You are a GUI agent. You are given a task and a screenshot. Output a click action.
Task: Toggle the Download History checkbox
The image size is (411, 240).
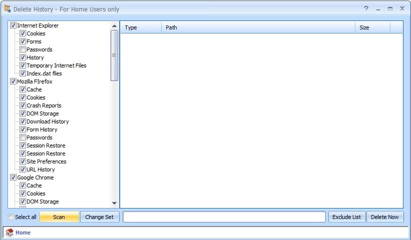[23, 121]
